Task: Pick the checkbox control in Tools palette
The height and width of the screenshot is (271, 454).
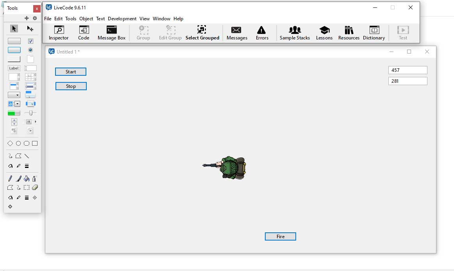Action: pos(30,41)
